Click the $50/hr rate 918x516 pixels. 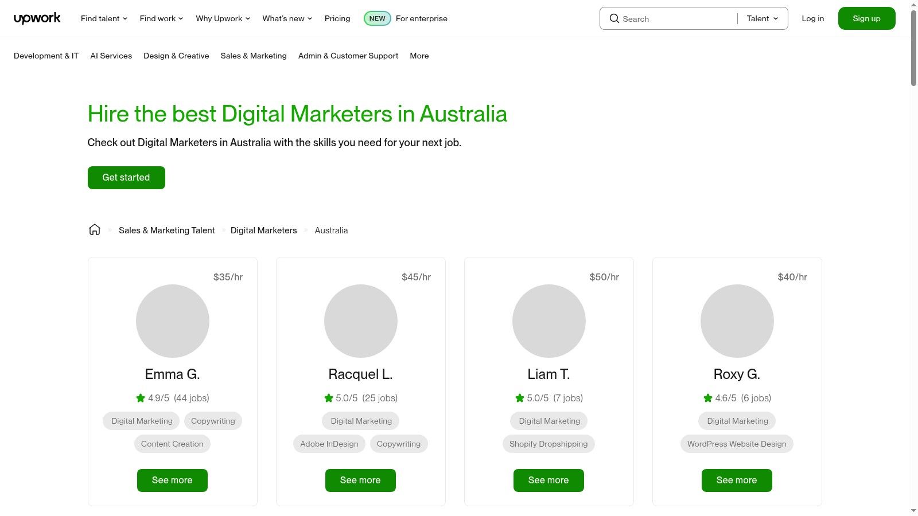click(x=604, y=277)
